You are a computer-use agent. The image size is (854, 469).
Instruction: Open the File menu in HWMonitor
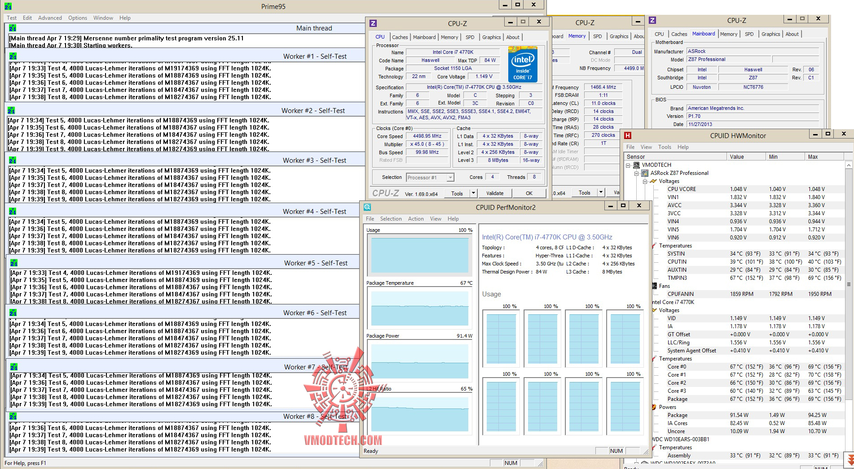click(x=630, y=147)
